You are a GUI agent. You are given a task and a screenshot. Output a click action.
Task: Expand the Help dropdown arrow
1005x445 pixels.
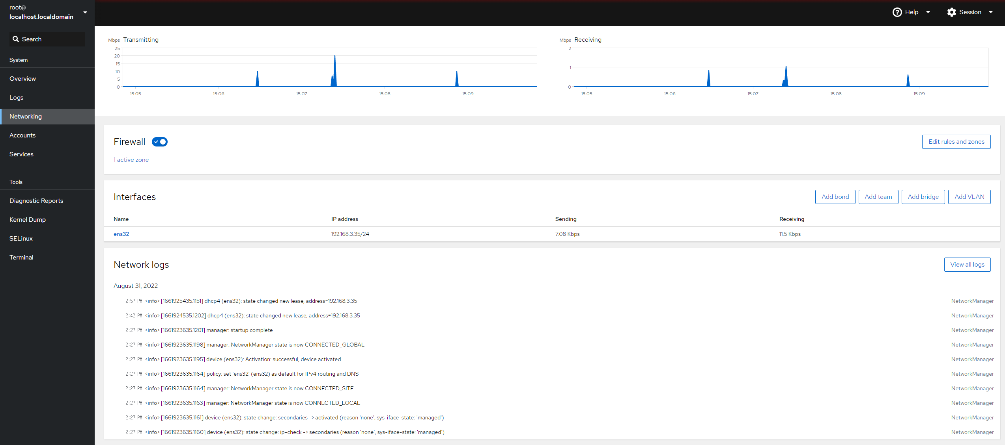tap(928, 12)
